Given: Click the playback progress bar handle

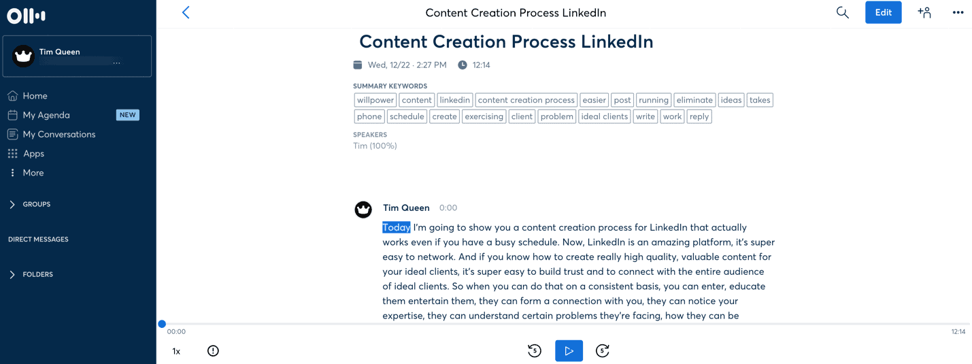Looking at the screenshot, I should point(162,324).
